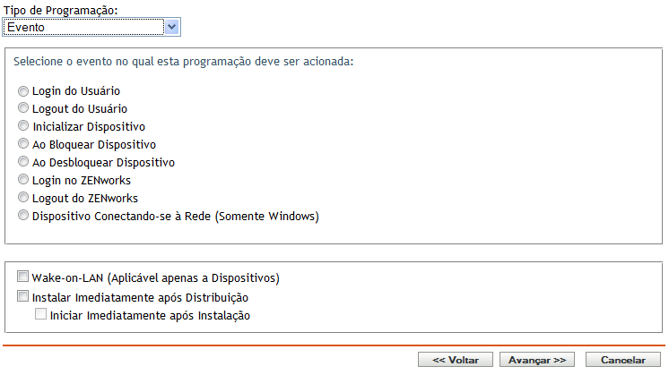Toggle Iniciar Imediatamente após Instalação checkbox

pos(41,315)
